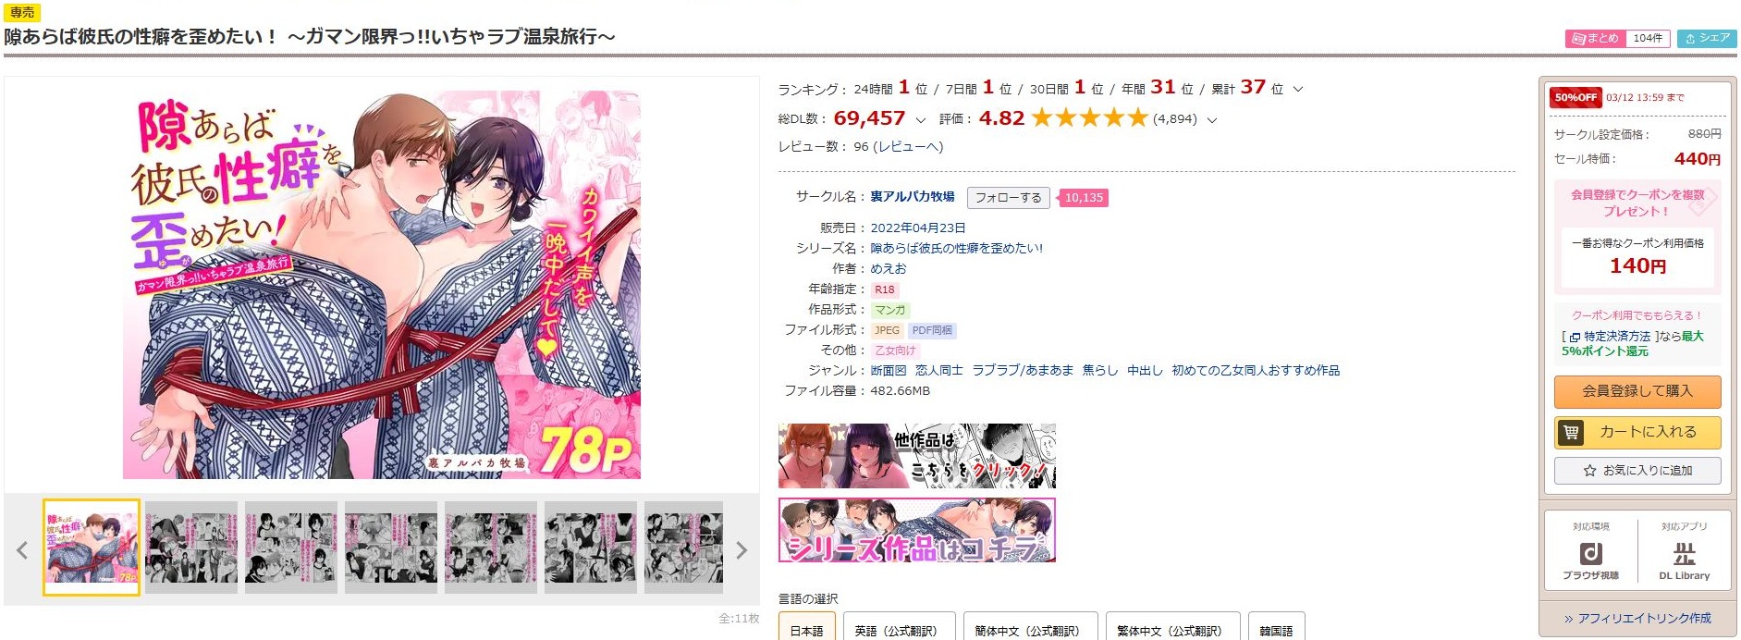This screenshot has height=640, width=1741.
Task: Open the ブラウザ視聴 browser viewer icon
Action: (x=1590, y=553)
